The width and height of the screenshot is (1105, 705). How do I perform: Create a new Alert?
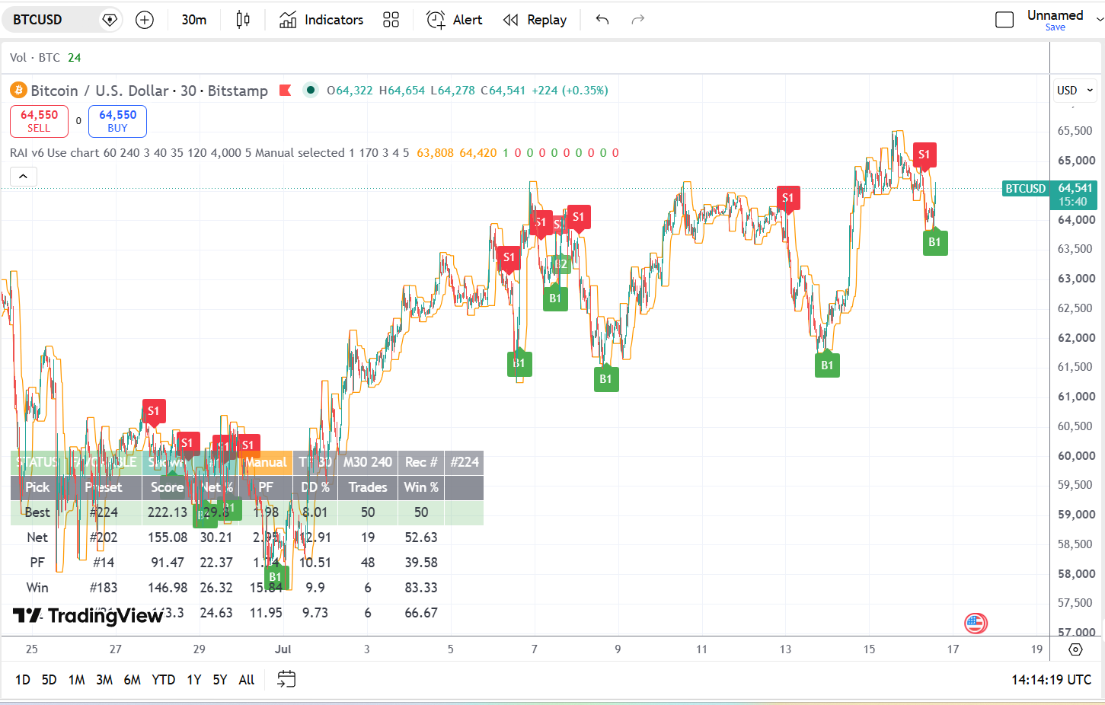pos(455,20)
